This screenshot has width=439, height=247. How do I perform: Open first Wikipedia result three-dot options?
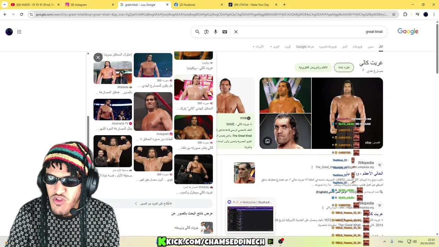coord(312,167)
